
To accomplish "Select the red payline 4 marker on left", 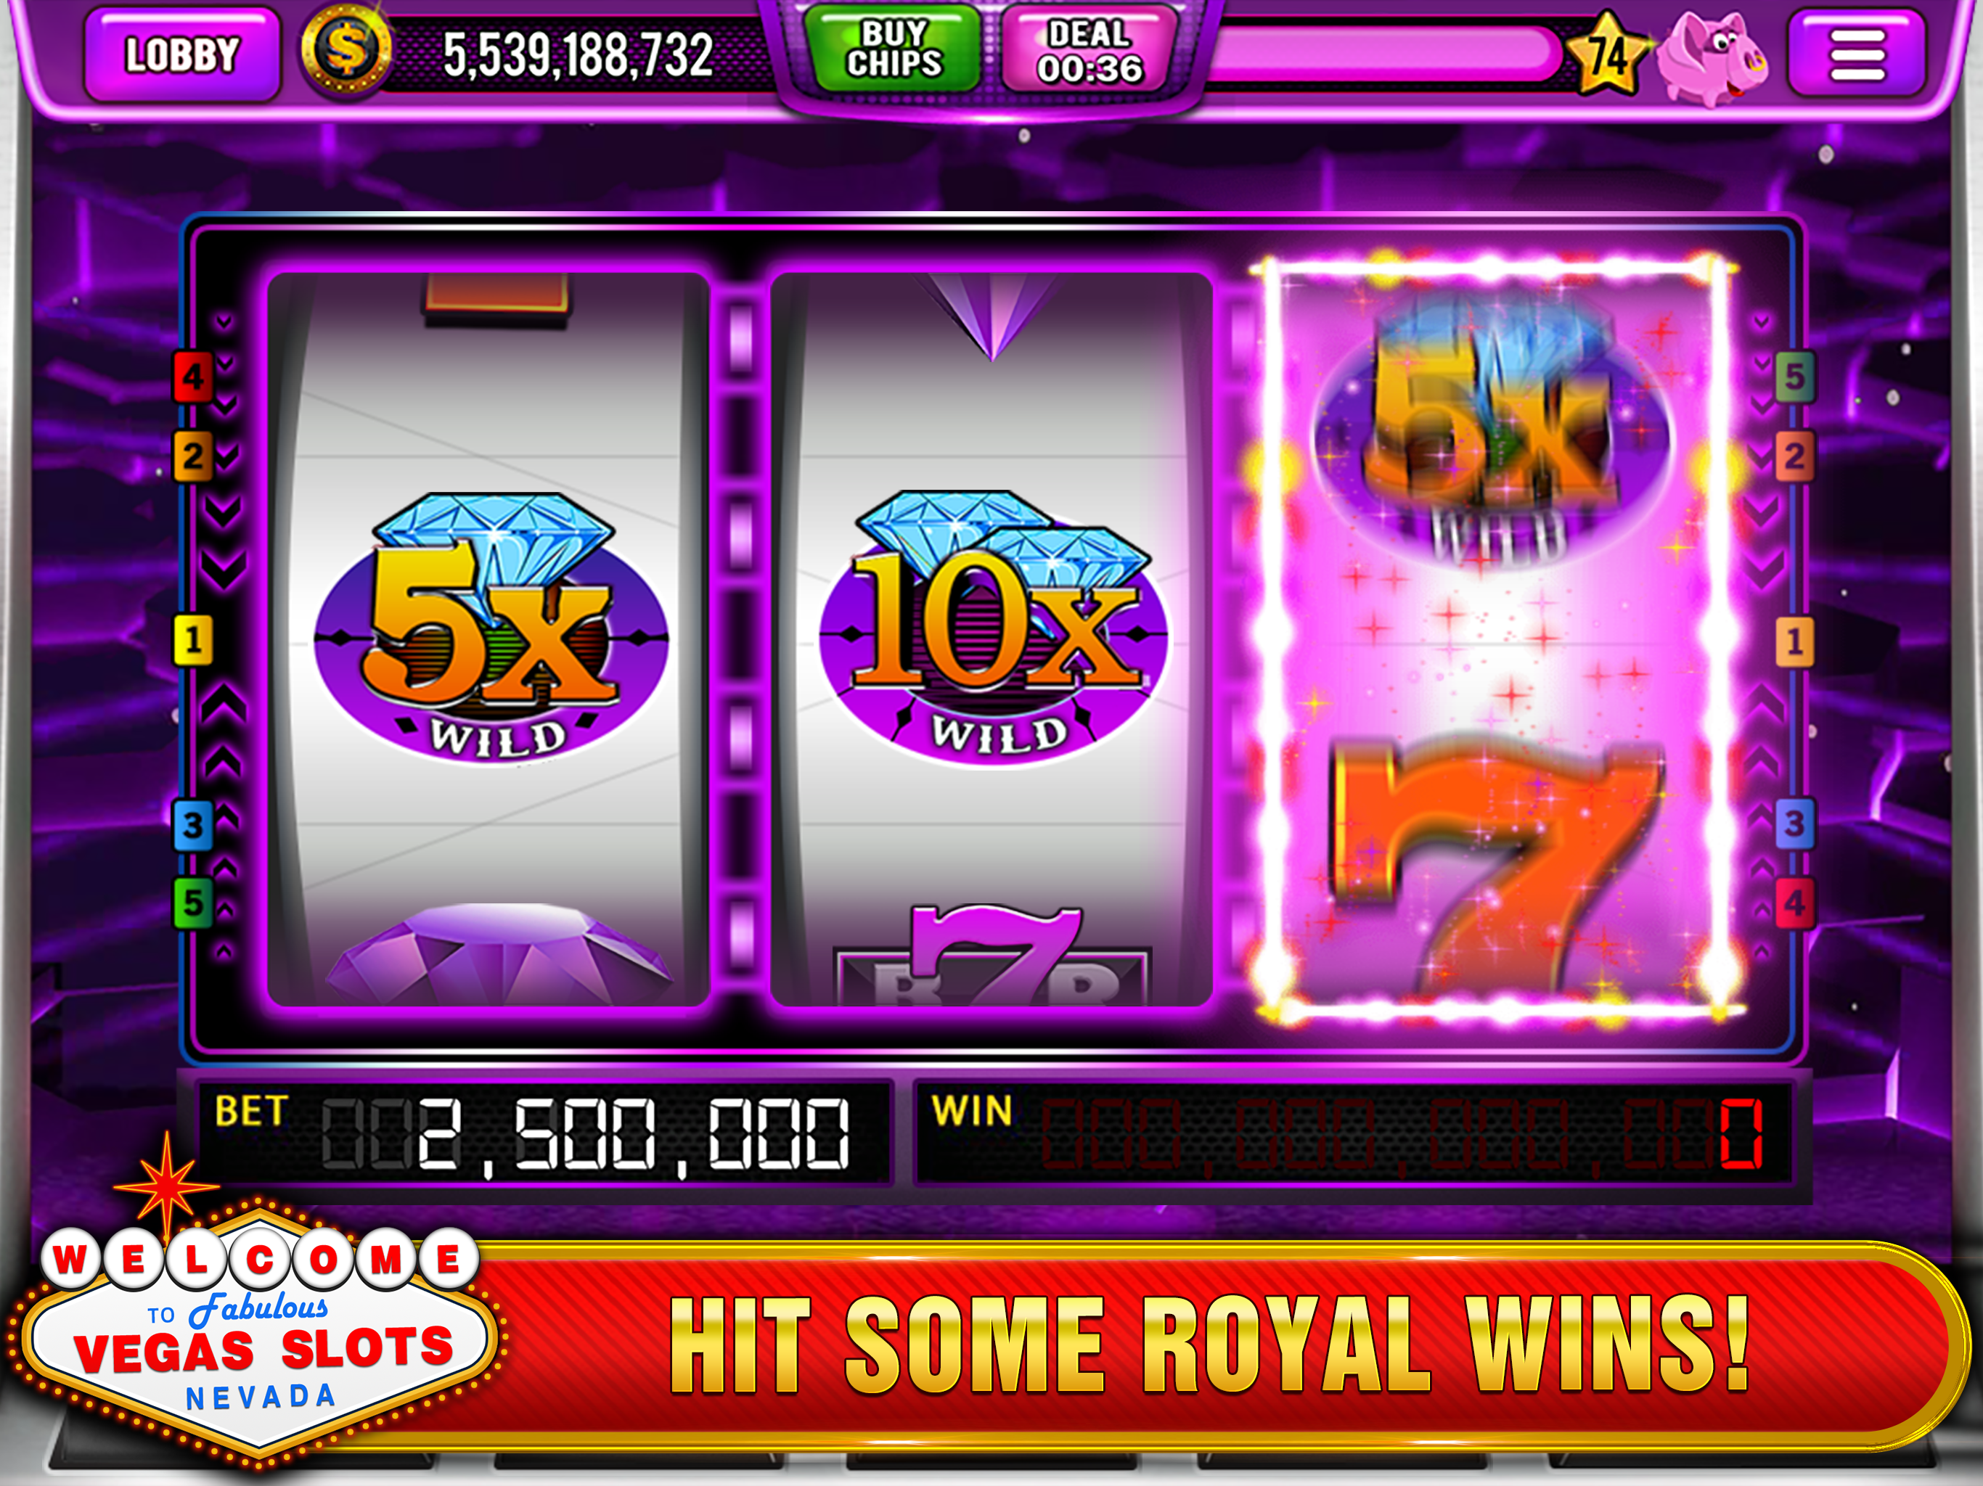I will [193, 377].
